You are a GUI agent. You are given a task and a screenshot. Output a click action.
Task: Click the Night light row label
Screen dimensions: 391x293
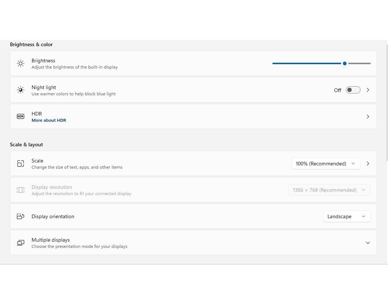[44, 87]
